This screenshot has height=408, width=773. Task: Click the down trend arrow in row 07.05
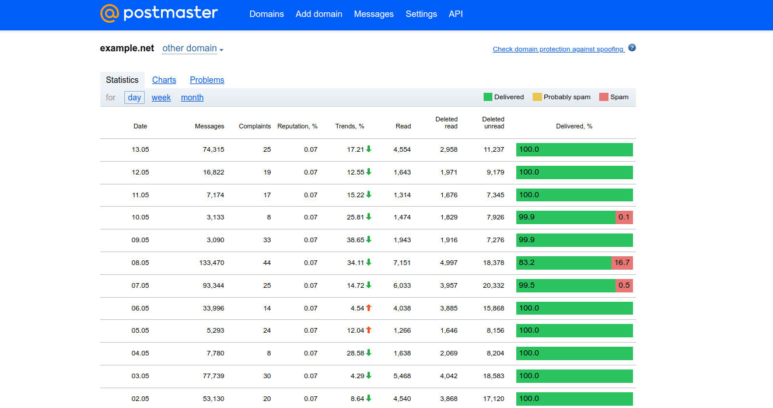(369, 285)
